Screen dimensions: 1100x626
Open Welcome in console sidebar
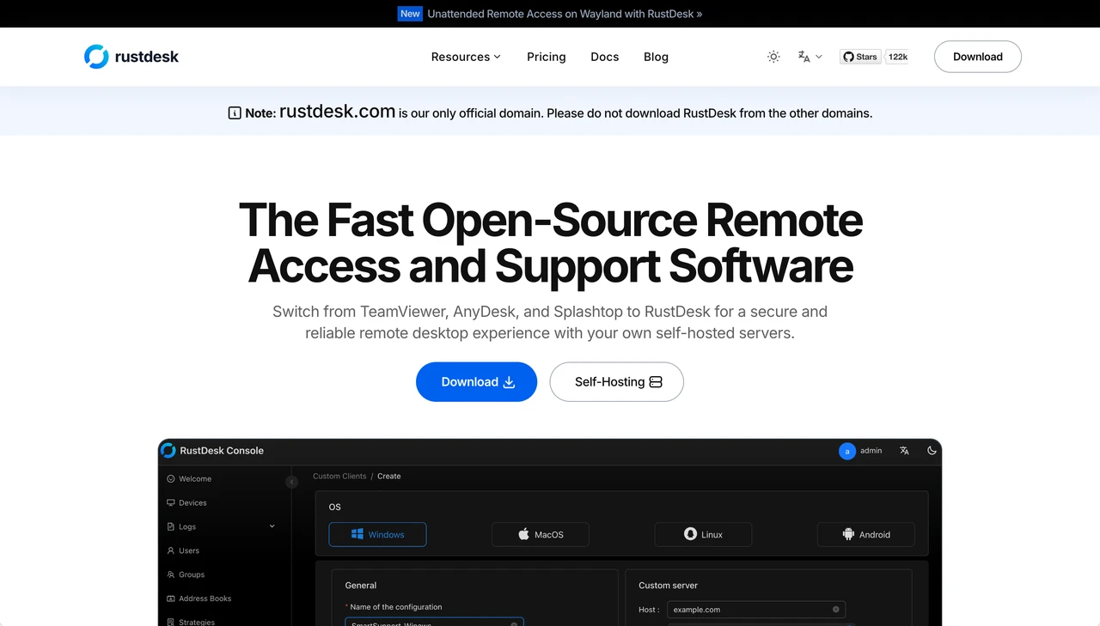[x=189, y=478]
